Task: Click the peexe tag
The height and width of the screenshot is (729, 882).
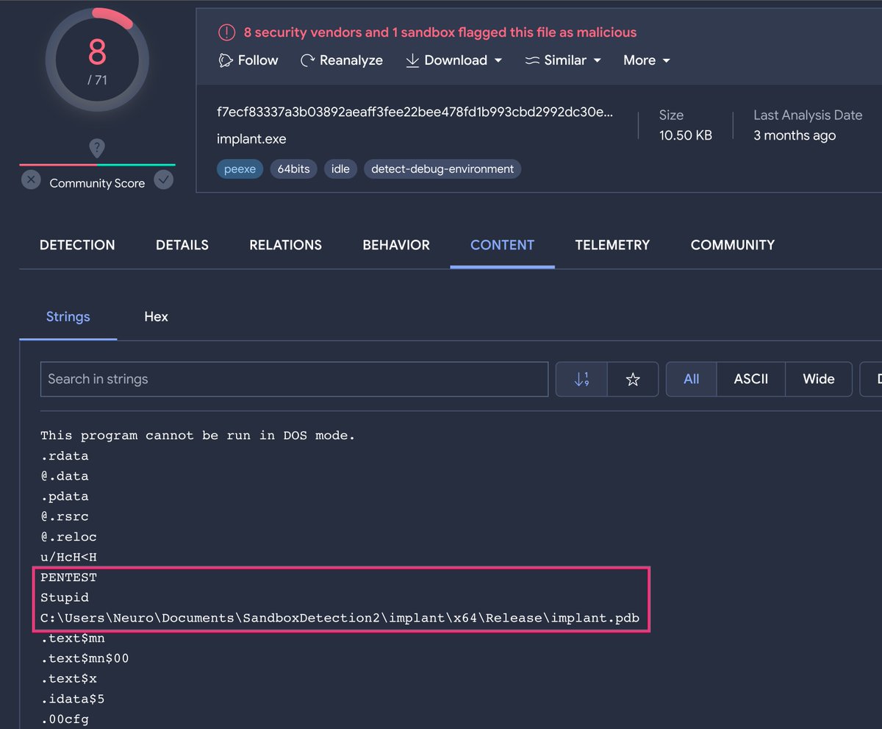Action: coord(240,169)
